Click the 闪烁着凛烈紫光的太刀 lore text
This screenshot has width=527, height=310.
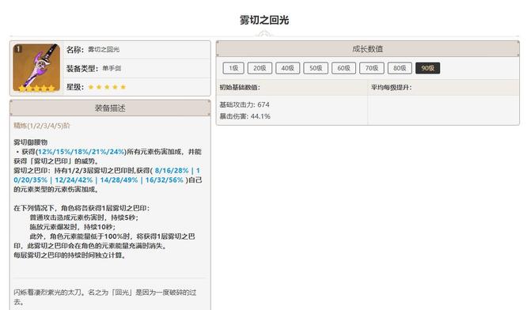(105, 297)
